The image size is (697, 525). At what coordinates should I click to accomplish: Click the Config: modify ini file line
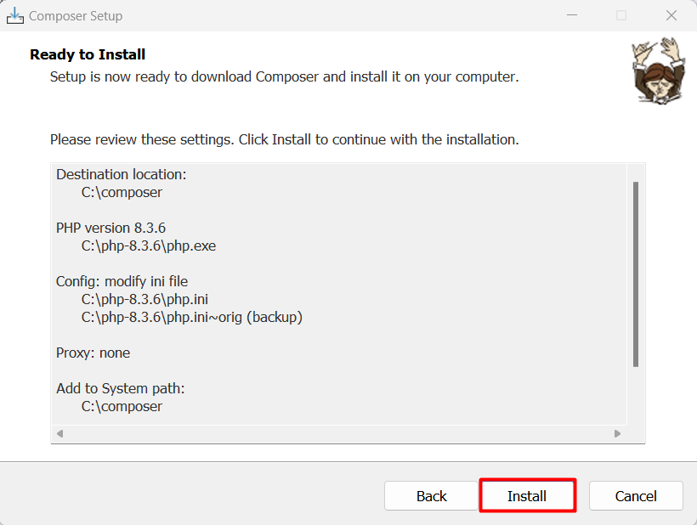pyautogui.click(x=122, y=281)
